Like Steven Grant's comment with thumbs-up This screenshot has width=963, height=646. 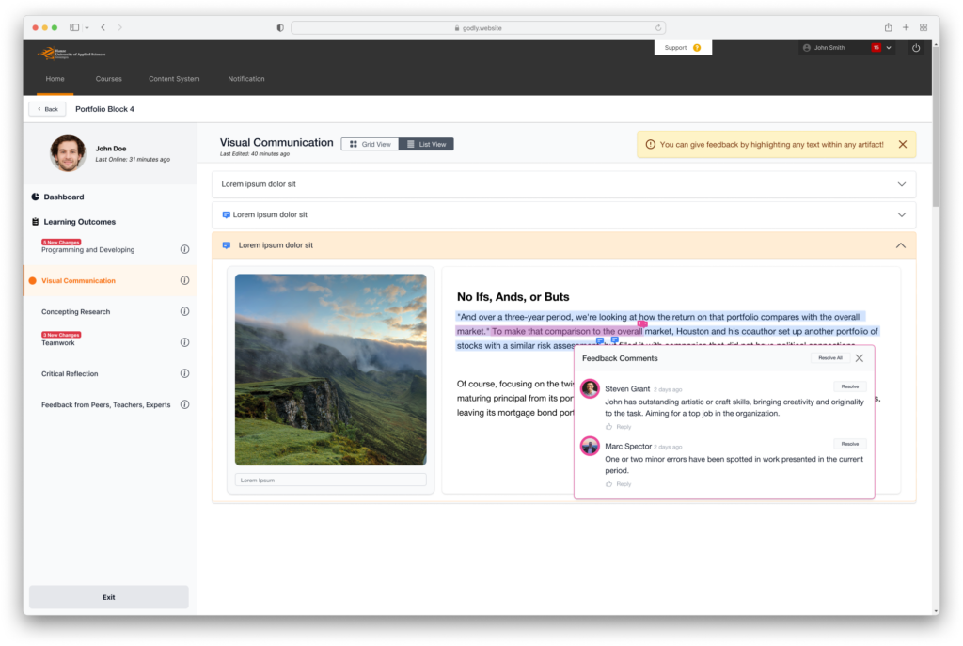pyautogui.click(x=608, y=427)
